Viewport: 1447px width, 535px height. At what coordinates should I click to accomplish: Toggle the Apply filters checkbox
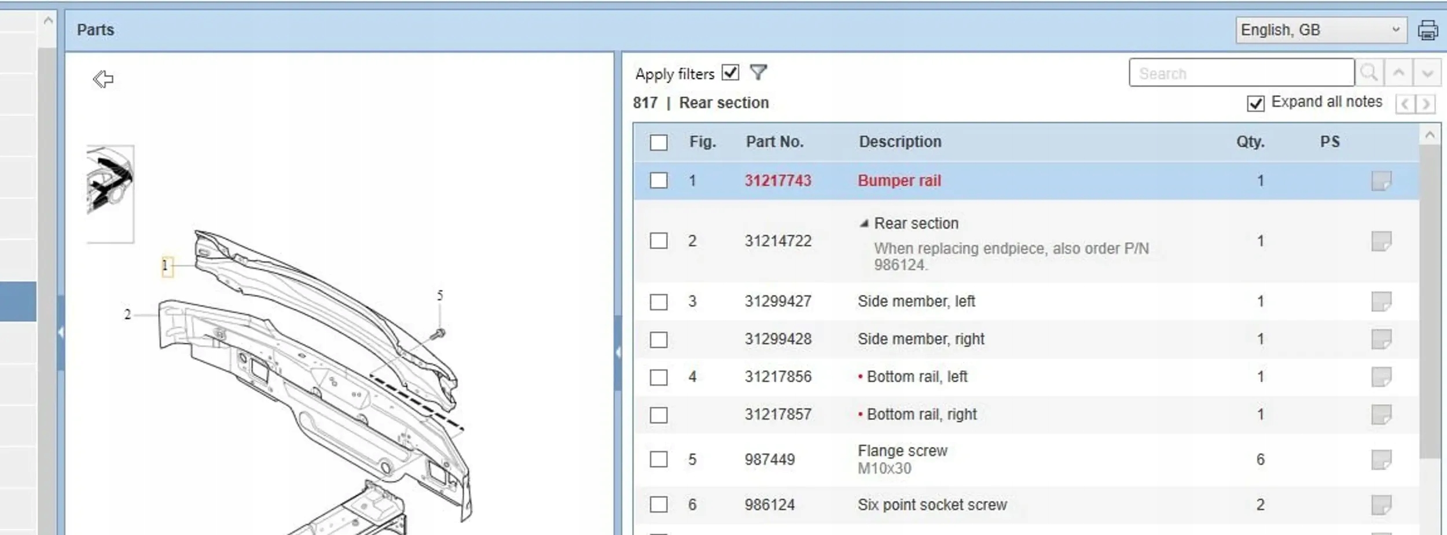730,72
